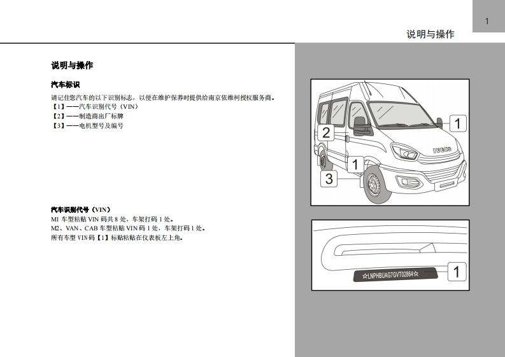The height and width of the screenshot is (357, 505).
Task: Select the bold 说明与操作 main heading
Action: pos(72,66)
